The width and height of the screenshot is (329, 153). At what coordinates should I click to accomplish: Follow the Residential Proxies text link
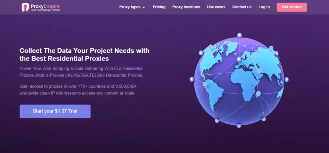click(x=133, y=68)
